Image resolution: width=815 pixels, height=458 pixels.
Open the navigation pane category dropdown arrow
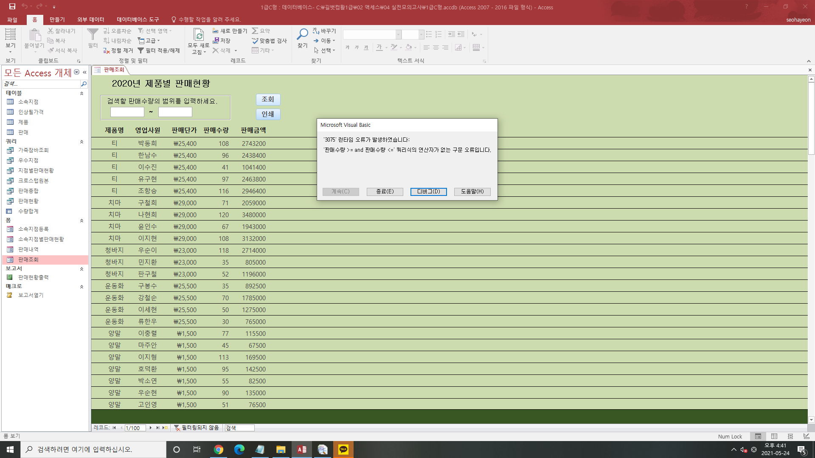tap(77, 72)
